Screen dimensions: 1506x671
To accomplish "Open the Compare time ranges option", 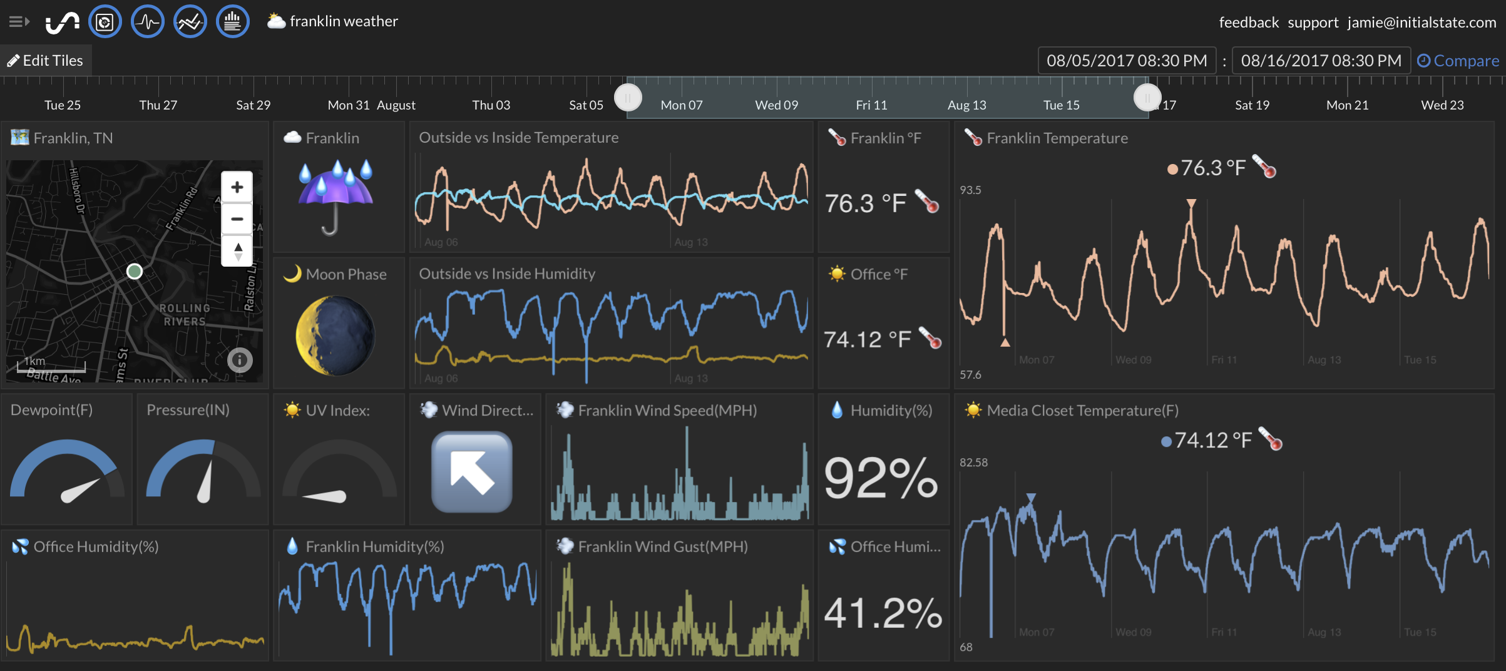I will (x=1458, y=61).
